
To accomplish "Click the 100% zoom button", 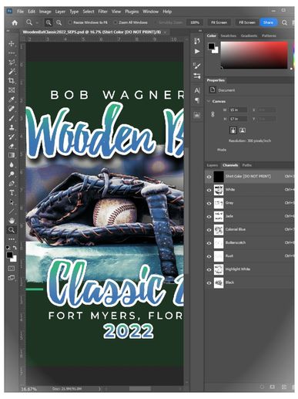I will pos(195,22).
